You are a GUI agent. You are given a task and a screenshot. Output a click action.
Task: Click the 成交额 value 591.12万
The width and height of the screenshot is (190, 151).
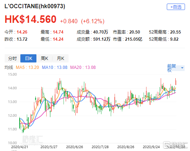click(102, 39)
